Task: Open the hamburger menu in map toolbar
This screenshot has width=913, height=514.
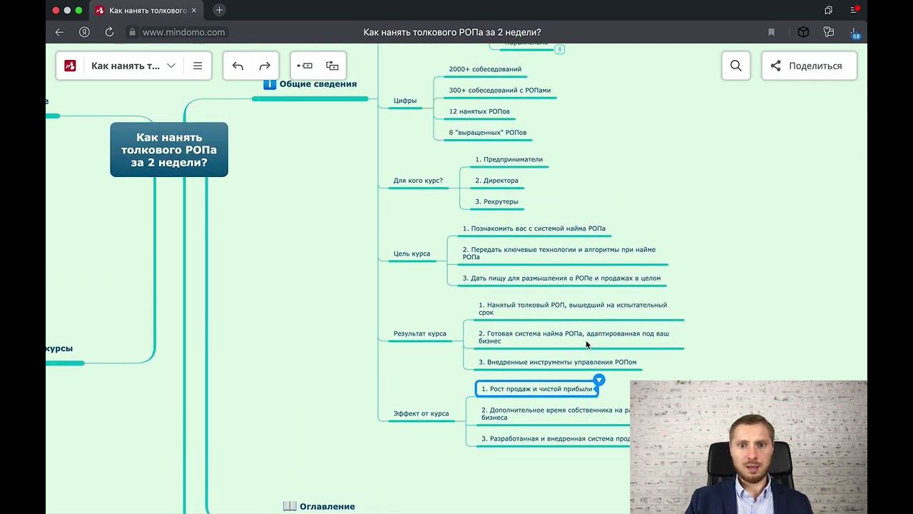Action: (198, 66)
